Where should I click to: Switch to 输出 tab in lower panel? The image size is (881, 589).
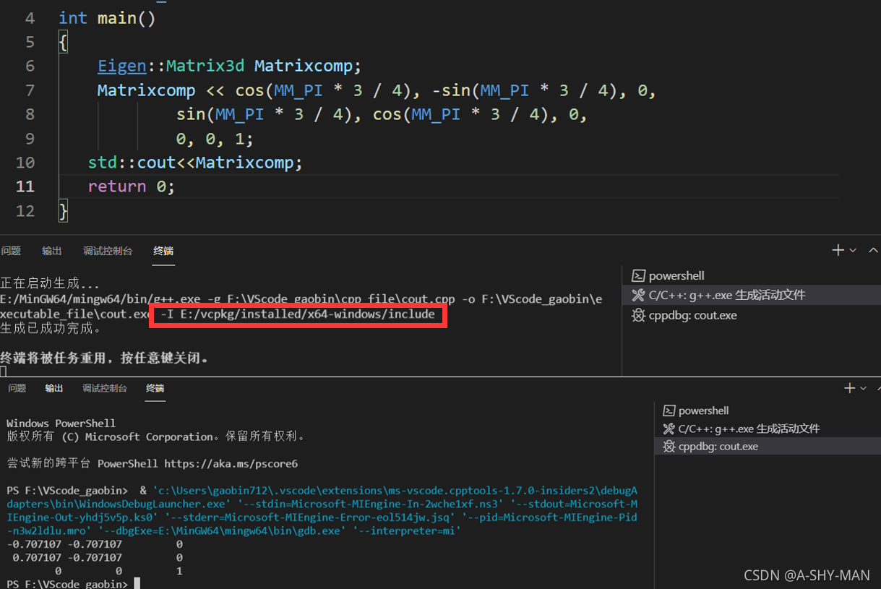click(54, 388)
